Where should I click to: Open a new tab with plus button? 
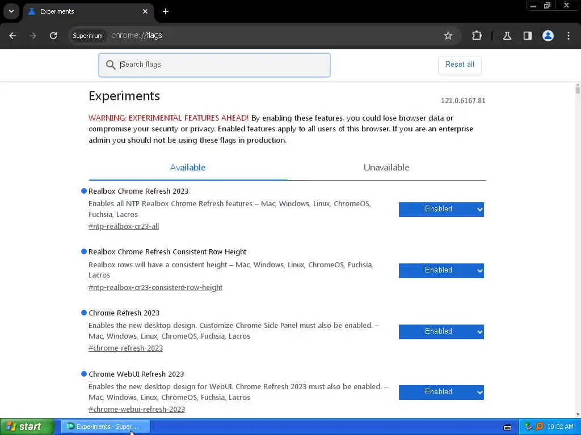coord(166,11)
